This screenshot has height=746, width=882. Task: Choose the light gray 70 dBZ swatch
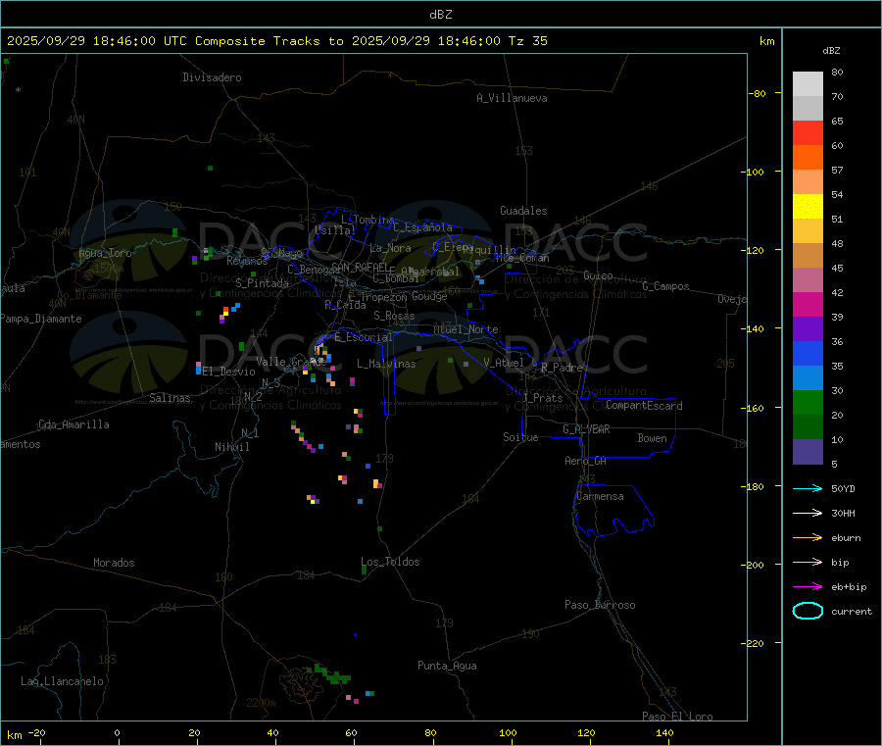pos(808,84)
